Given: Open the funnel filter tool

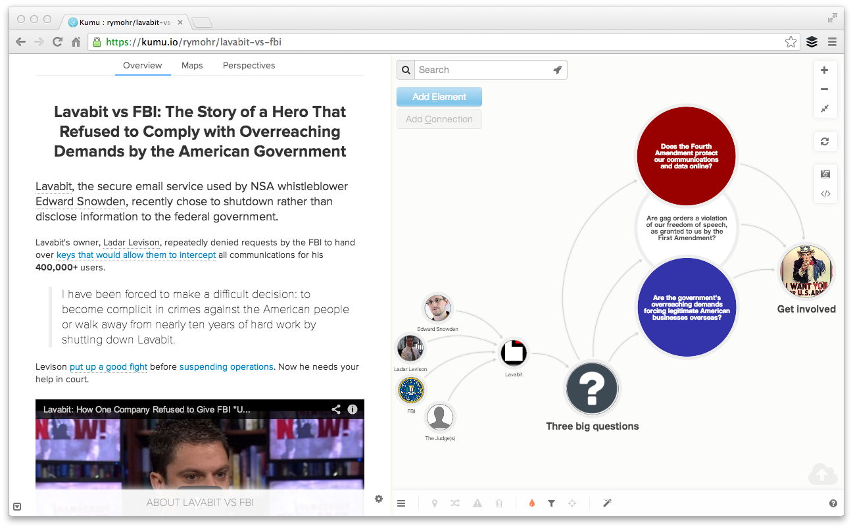Looking at the screenshot, I should click(x=551, y=503).
